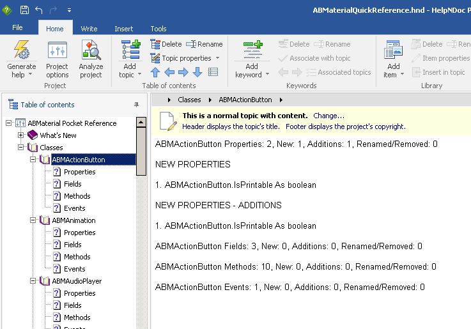
Task: Move topic left with blue left arrow
Action: 169,72
